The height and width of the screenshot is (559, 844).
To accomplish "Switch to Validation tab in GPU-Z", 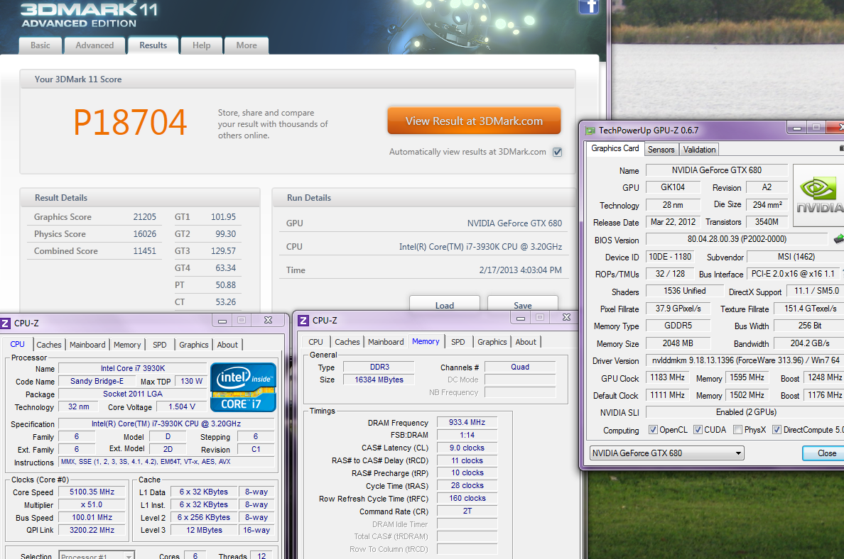I will click(x=699, y=150).
